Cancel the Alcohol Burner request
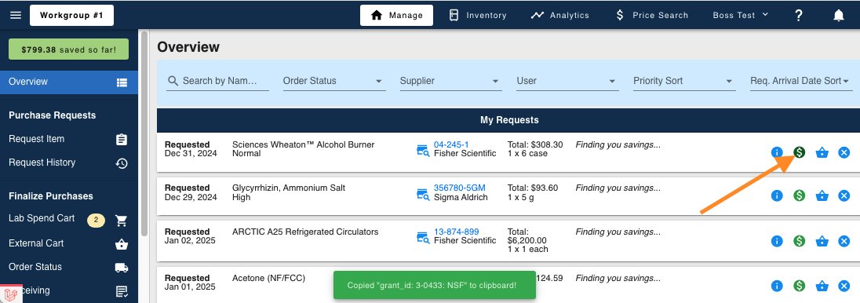860x303 pixels. [x=844, y=152]
